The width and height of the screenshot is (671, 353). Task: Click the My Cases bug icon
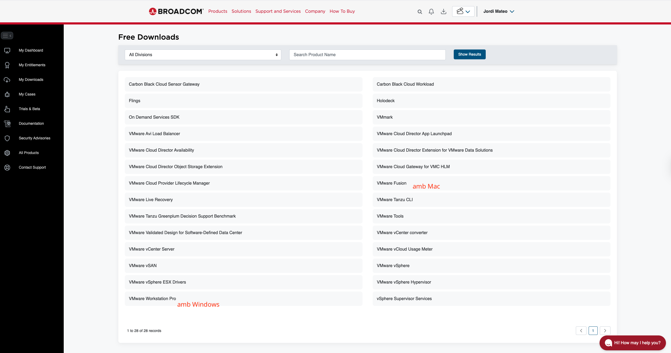click(x=7, y=94)
